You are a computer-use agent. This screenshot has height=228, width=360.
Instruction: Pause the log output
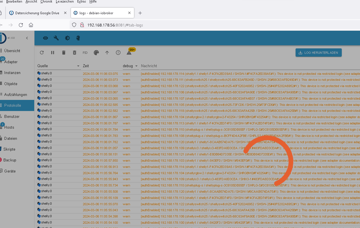[x=53, y=53]
